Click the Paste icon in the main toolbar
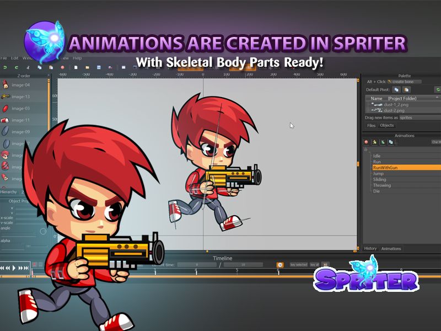Viewport: 441px width, 331px height. click(51, 67)
